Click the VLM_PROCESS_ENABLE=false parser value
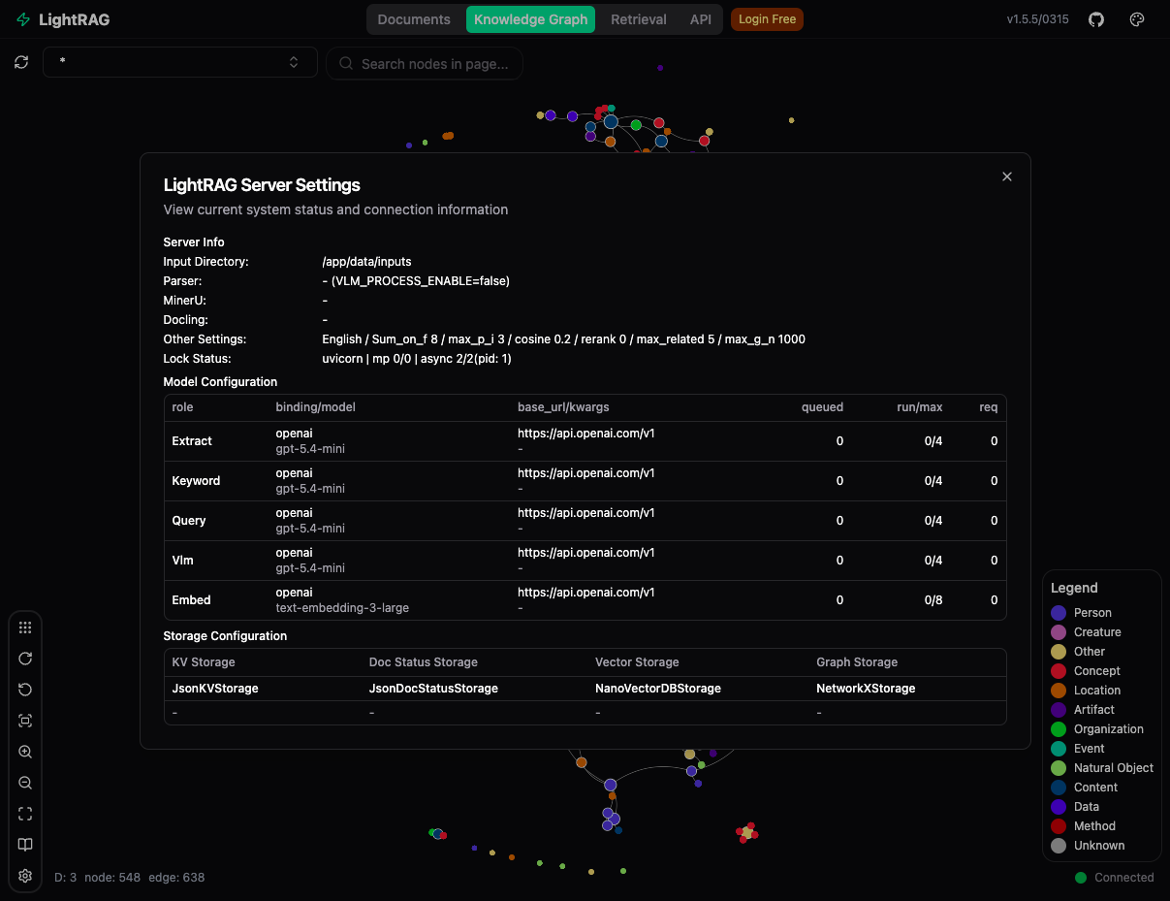 [x=416, y=281]
